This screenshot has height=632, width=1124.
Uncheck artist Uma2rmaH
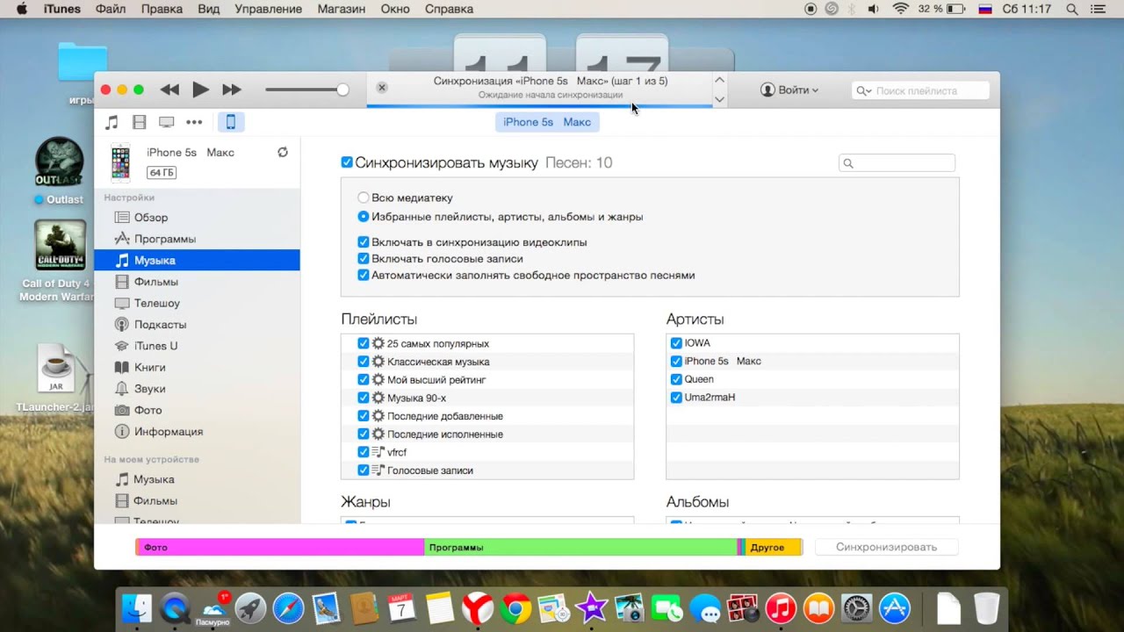click(x=676, y=398)
